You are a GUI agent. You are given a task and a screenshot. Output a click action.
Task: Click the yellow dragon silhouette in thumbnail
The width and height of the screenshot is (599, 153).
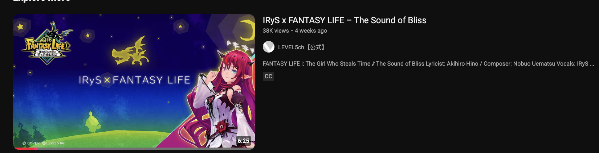tap(130, 51)
